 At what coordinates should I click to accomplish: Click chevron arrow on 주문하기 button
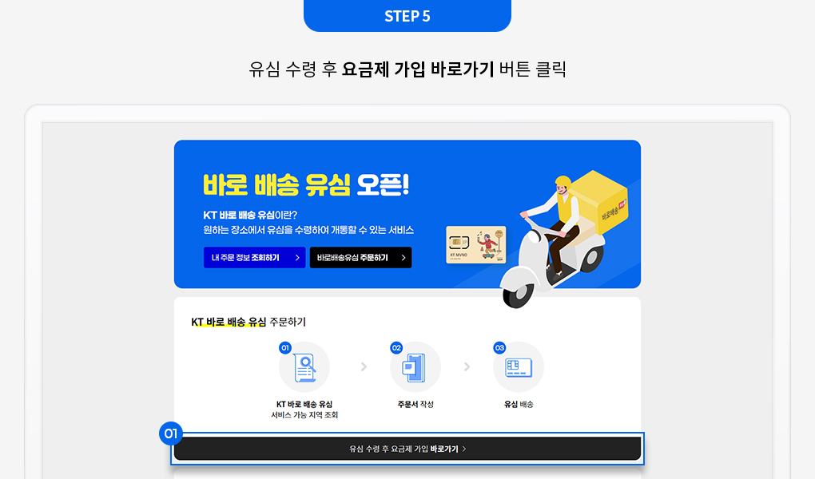404,258
